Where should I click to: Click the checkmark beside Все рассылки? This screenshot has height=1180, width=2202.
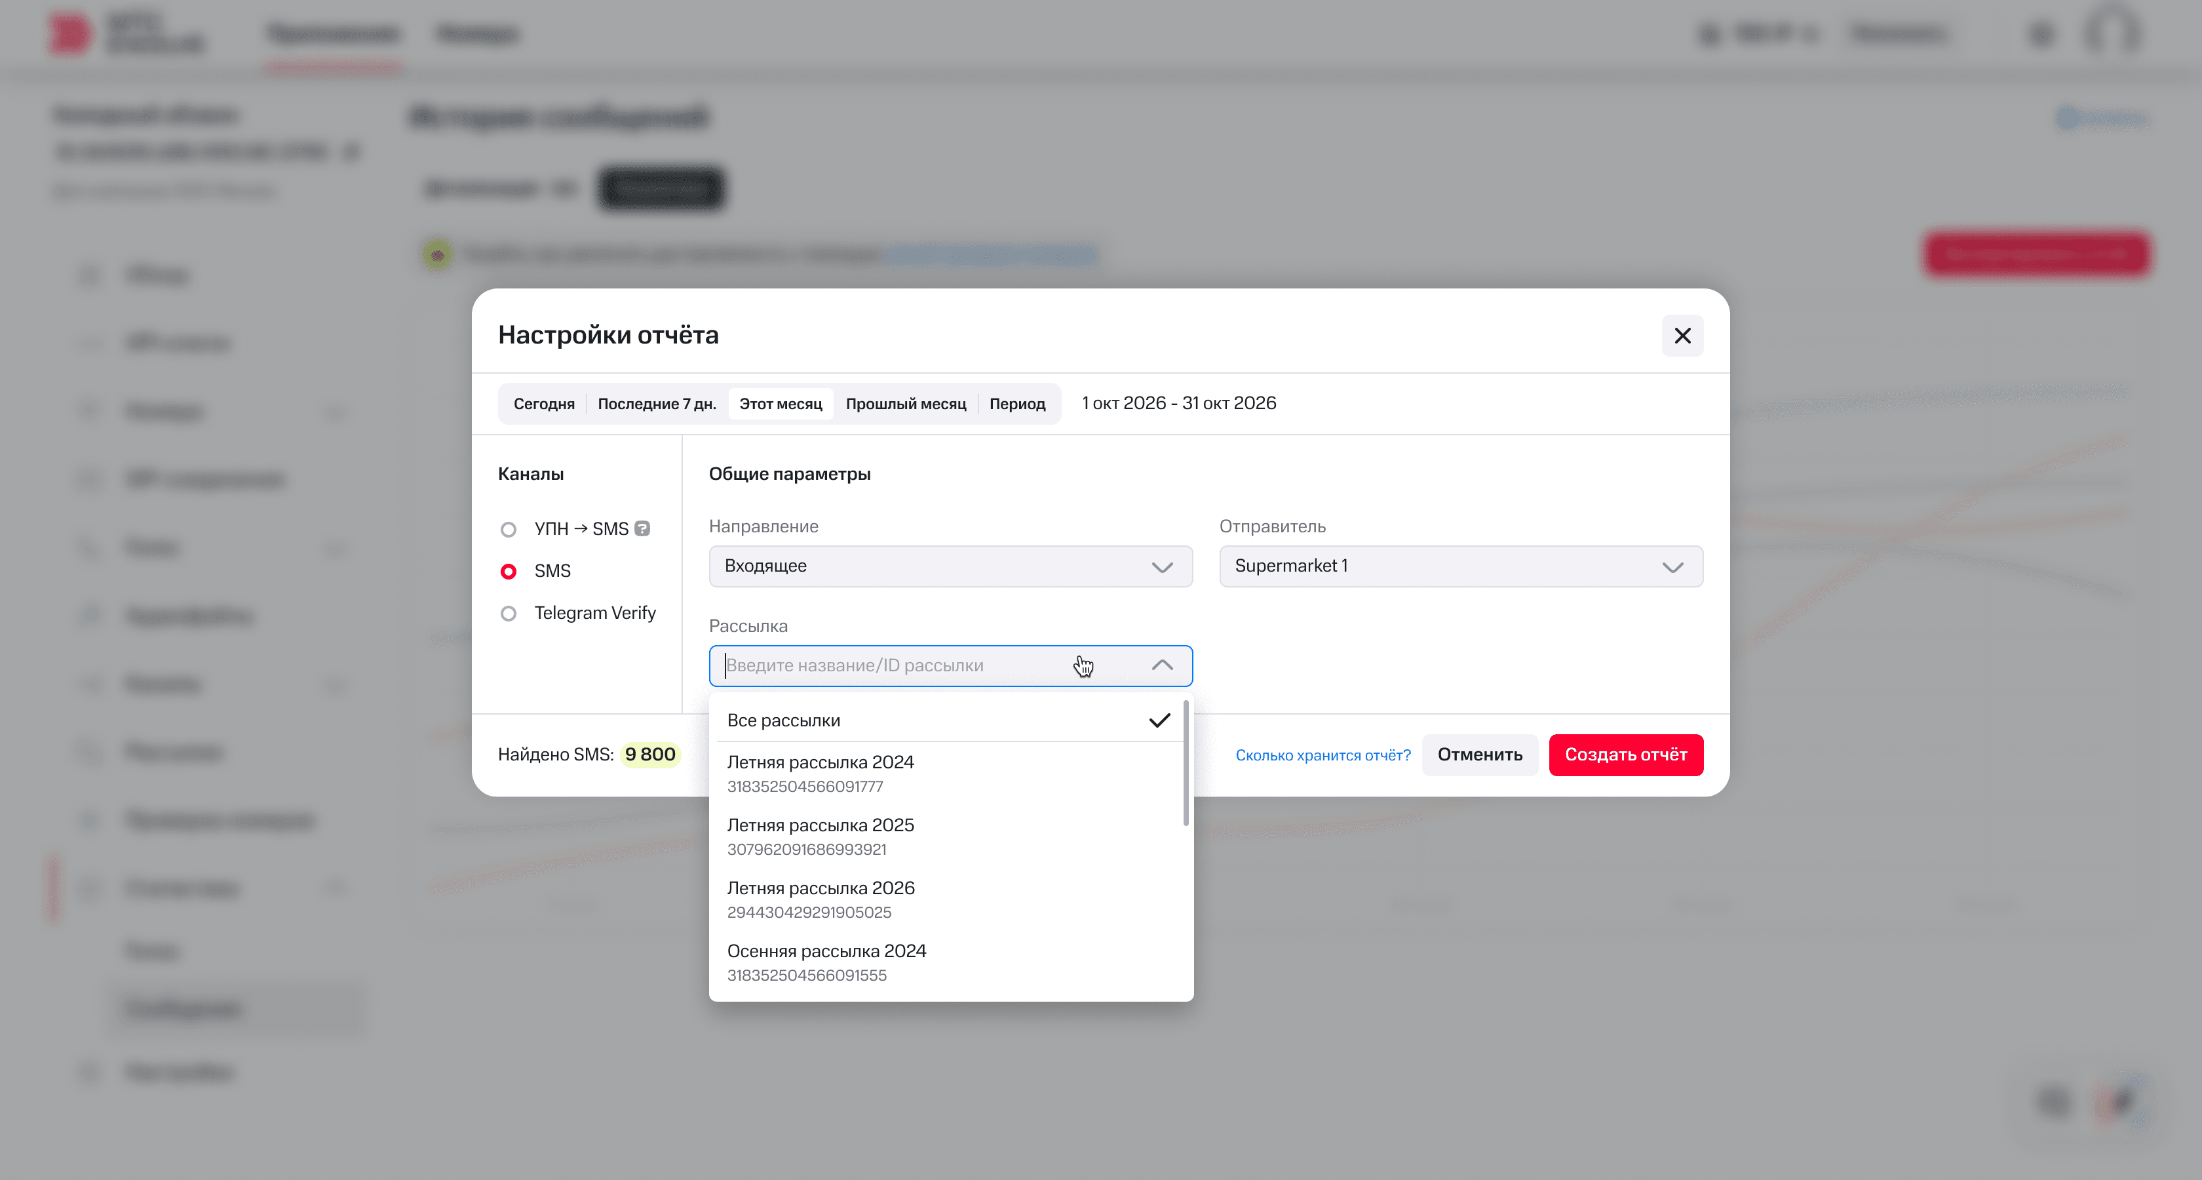click(x=1158, y=721)
